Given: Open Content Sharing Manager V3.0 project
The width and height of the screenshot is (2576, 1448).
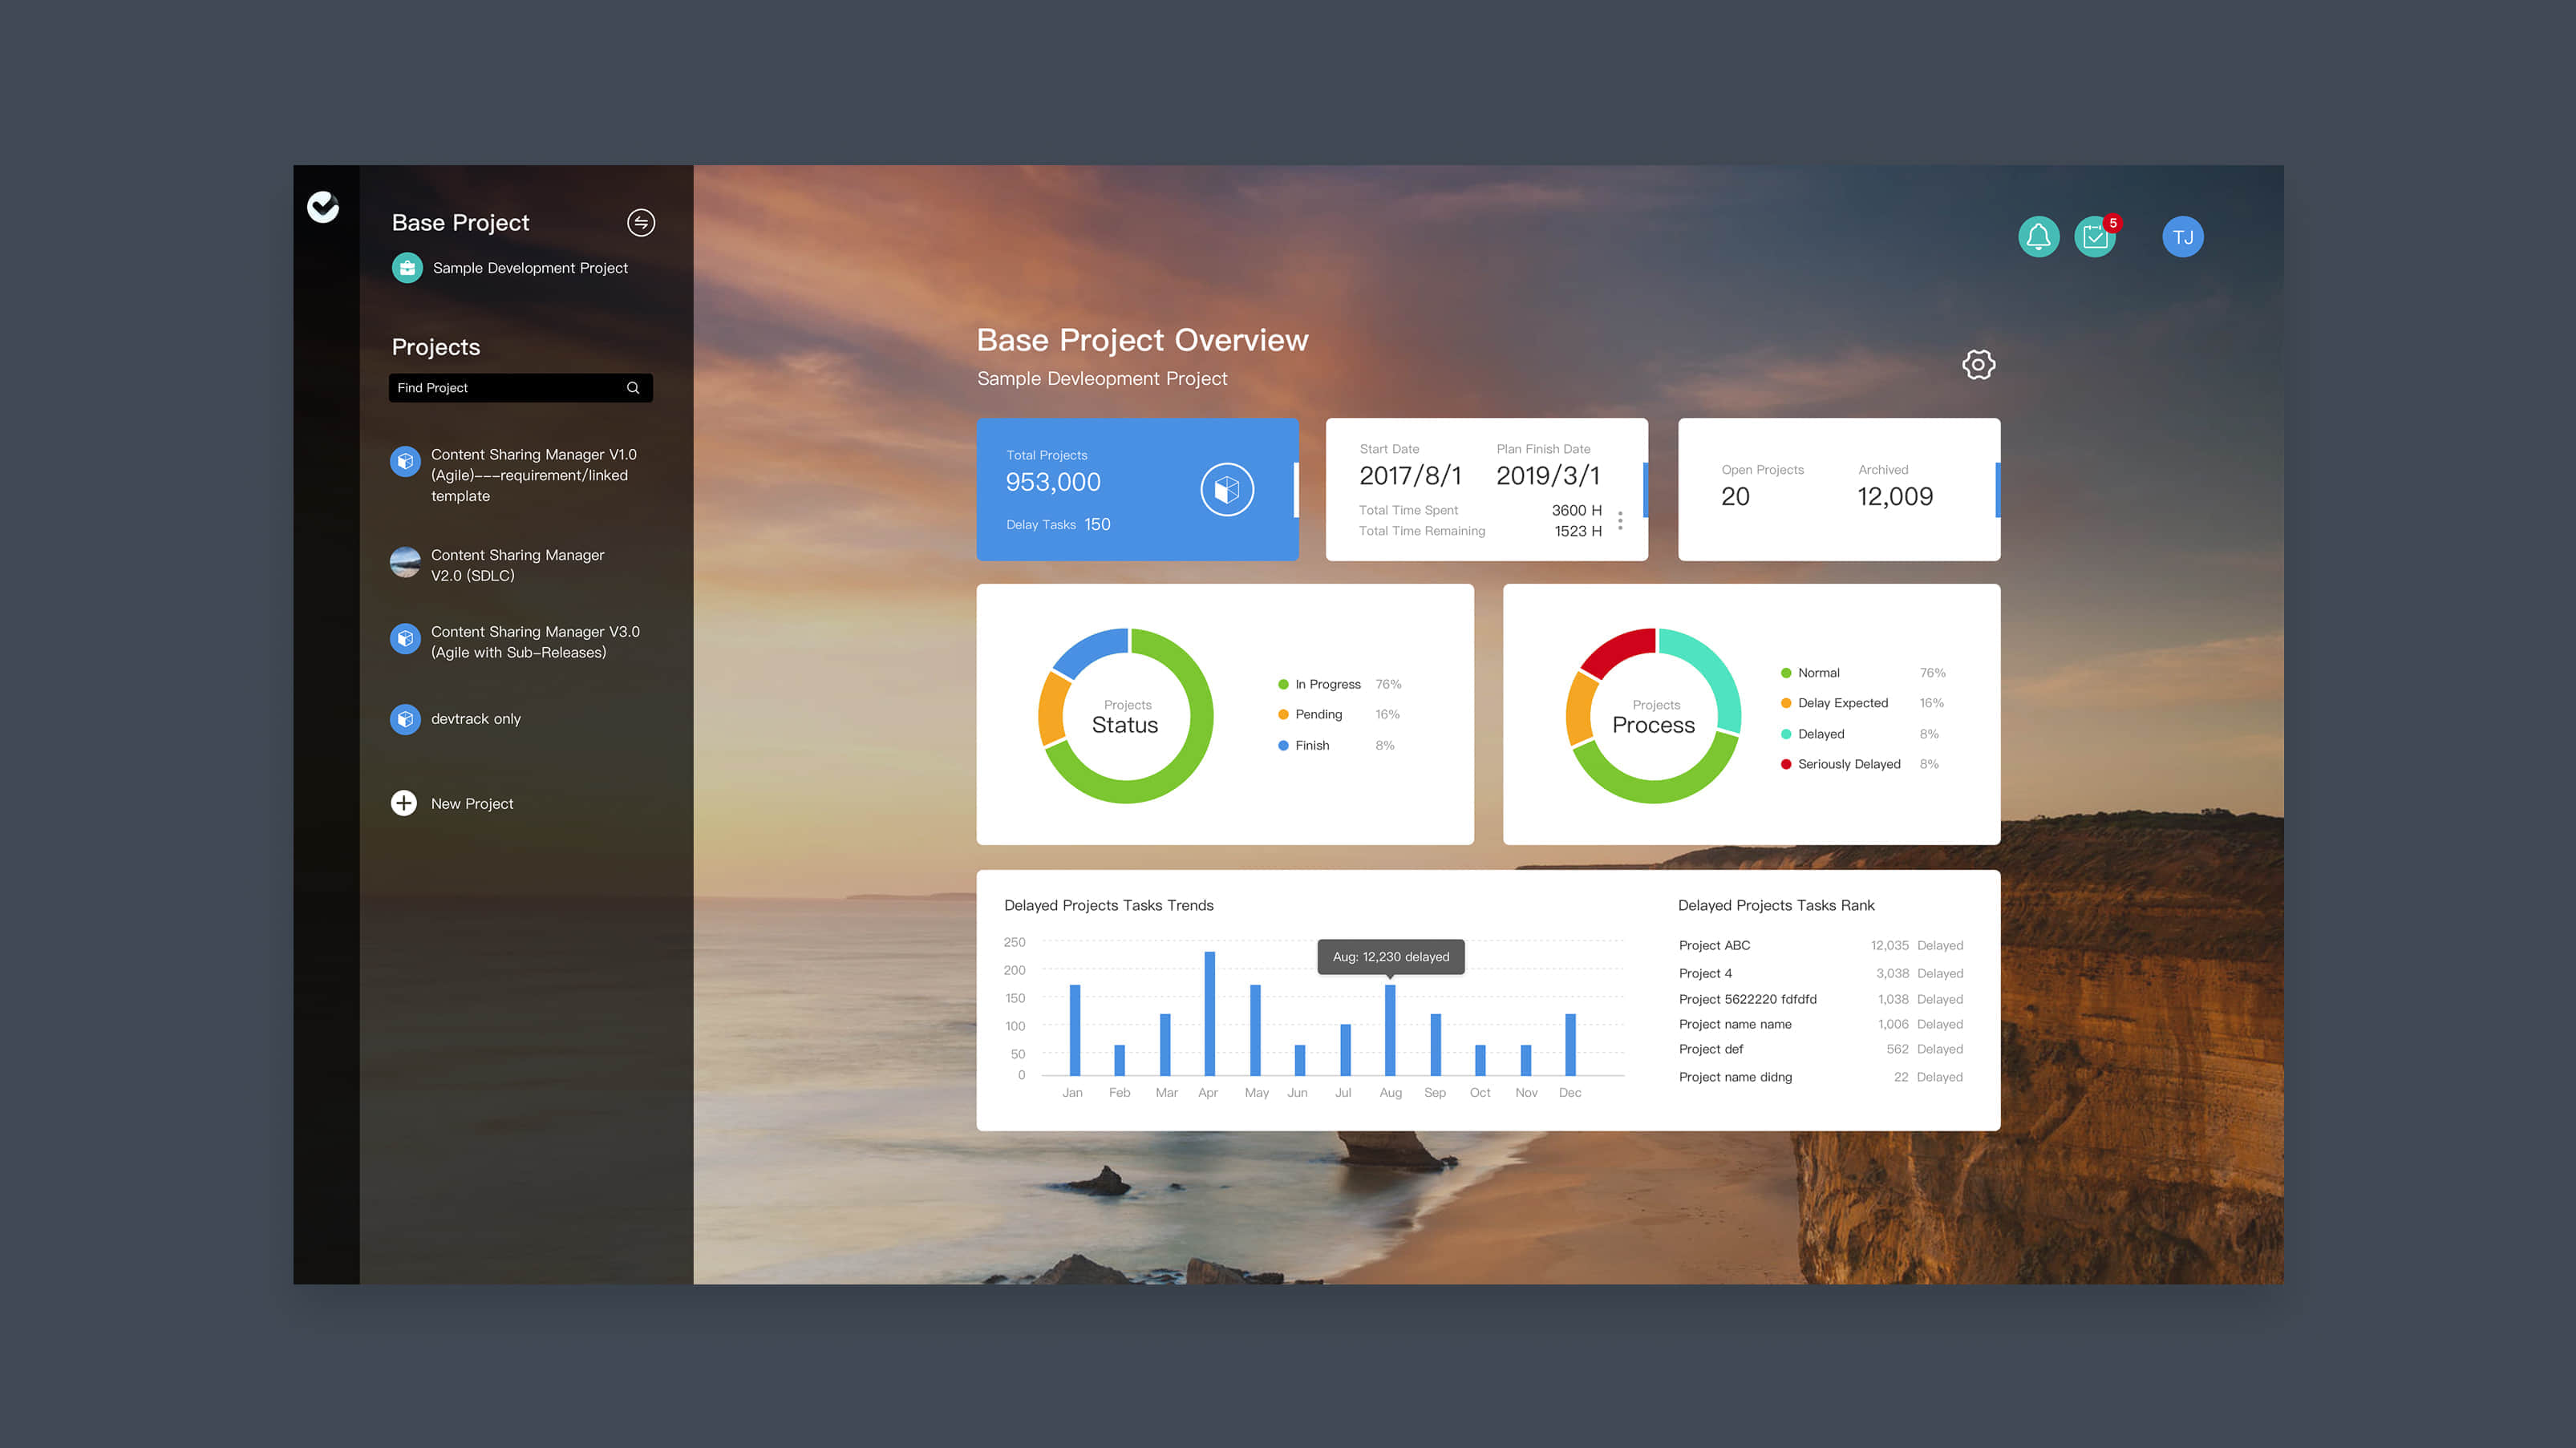Looking at the screenshot, I should coord(534,642).
